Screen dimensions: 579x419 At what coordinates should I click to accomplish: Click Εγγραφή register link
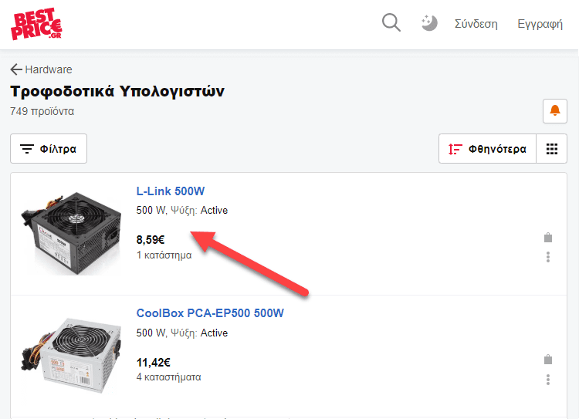[x=540, y=24]
